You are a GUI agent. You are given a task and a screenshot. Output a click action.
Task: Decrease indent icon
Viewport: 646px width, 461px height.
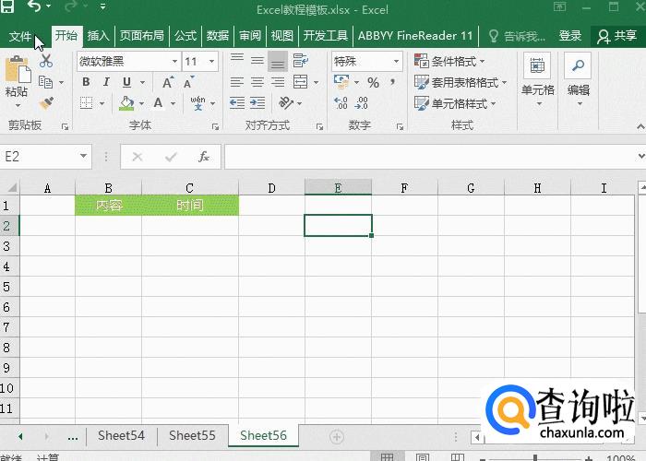[x=237, y=103]
